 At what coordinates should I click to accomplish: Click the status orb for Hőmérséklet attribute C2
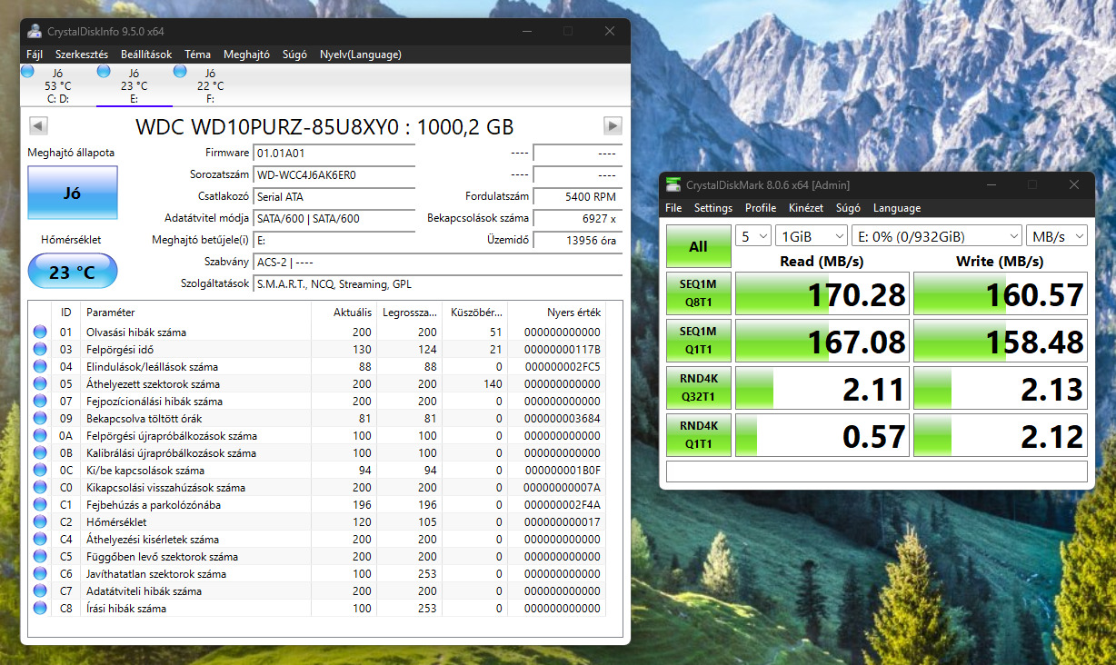(40, 521)
